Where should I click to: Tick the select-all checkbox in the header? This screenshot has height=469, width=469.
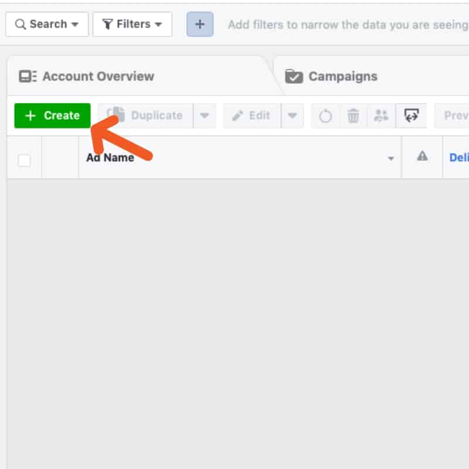[x=24, y=161]
